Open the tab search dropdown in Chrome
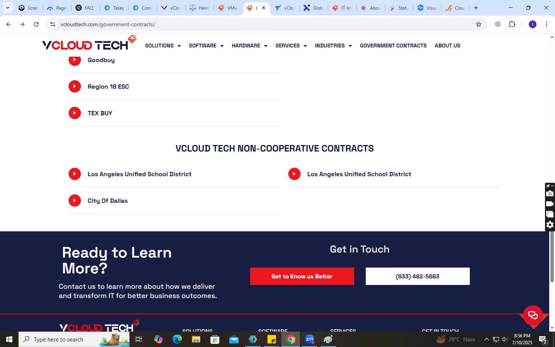Image resolution: width=555 pixels, height=347 pixels. (x=7, y=8)
